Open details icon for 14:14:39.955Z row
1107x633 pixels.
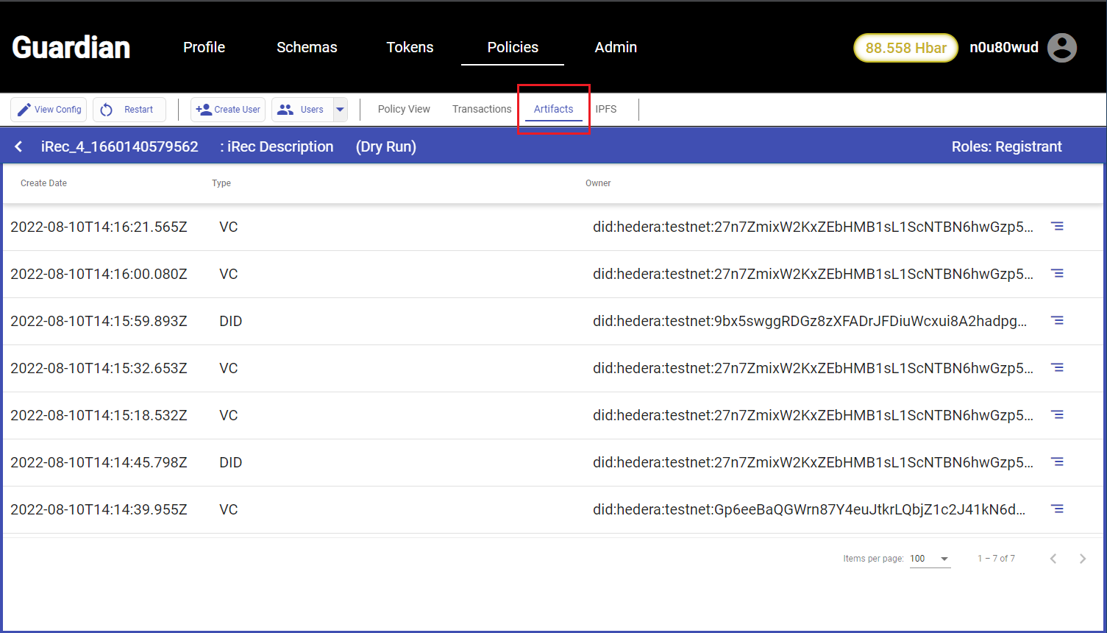pyautogui.click(x=1057, y=509)
